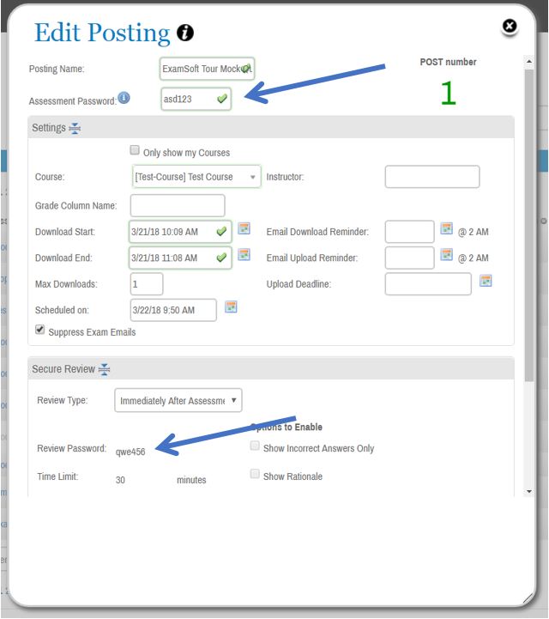The height and width of the screenshot is (619, 549).
Task: Close the Edit Posting dialog
Action: [510, 27]
